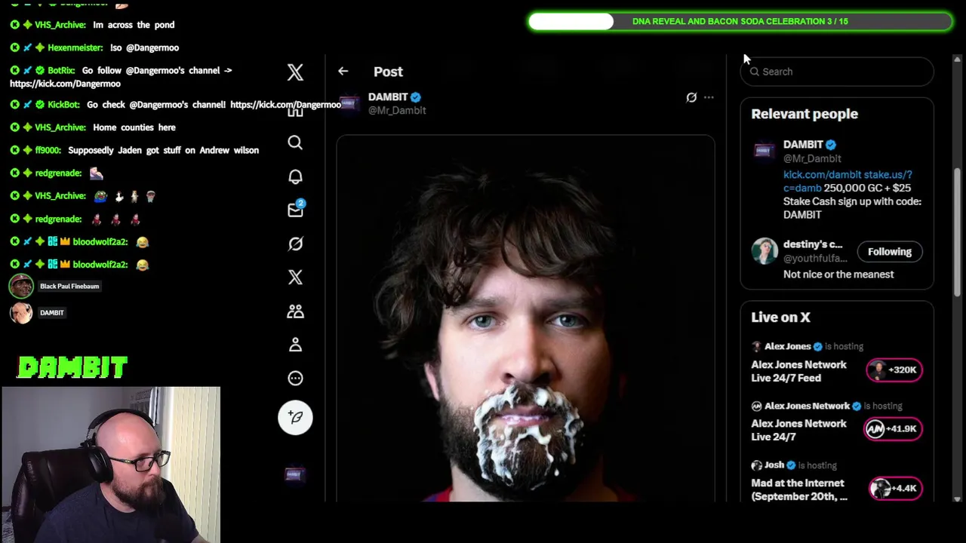Click magnifier icon in the Search box
Image resolution: width=966 pixels, height=543 pixels.
tap(755, 72)
